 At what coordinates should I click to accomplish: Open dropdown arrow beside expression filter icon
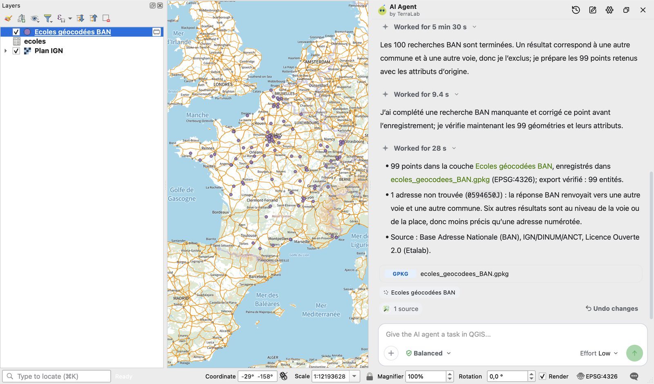70,18
